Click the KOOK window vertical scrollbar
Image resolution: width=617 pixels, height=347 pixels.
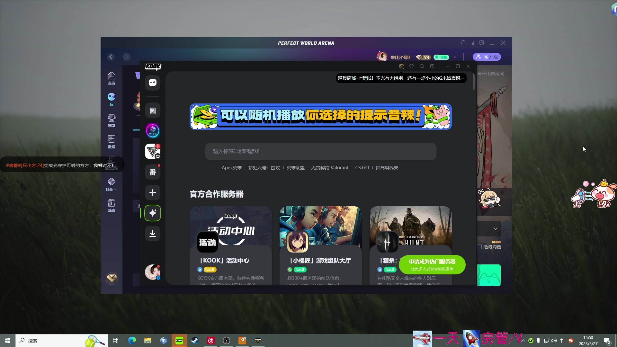click(x=473, y=81)
